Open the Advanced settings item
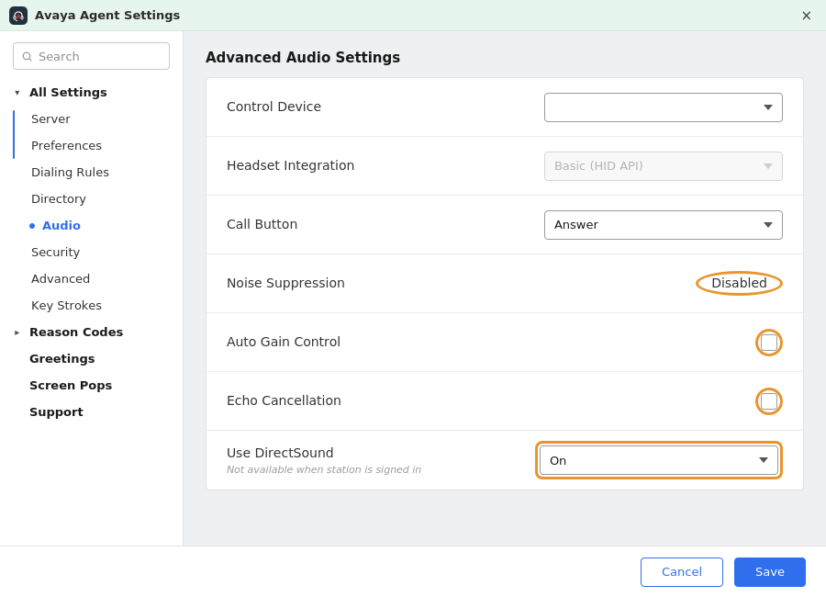This screenshot has width=826, height=597. pyautogui.click(x=61, y=279)
